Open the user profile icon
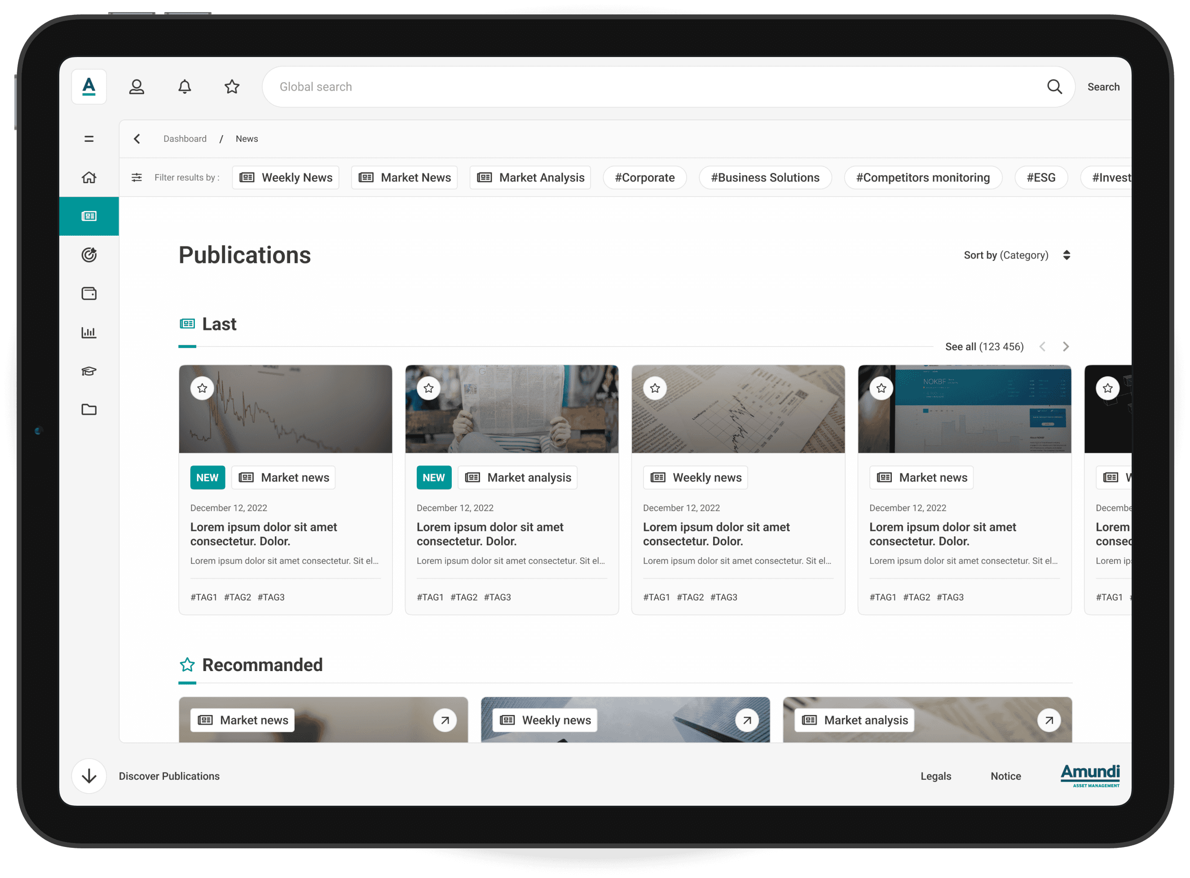The width and height of the screenshot is (1190, 878). pos(137,87)
